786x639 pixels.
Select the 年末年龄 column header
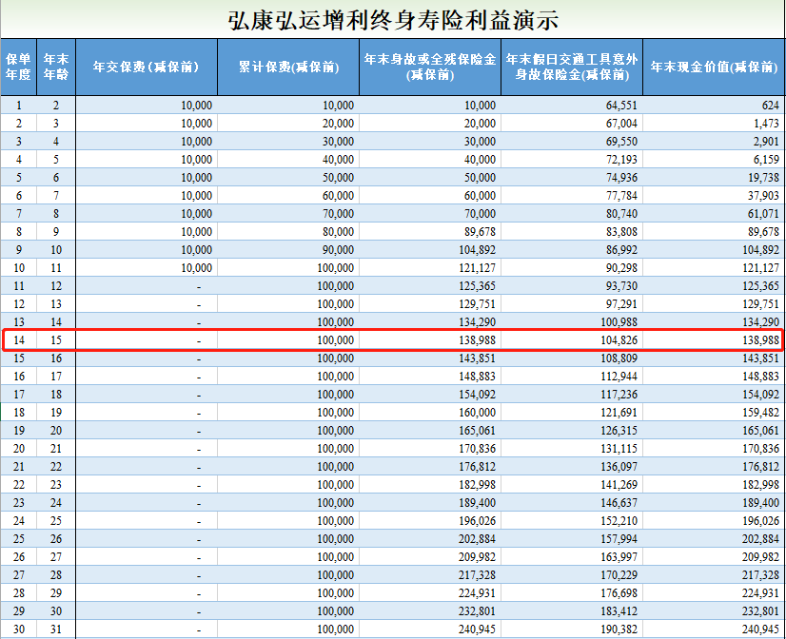pyautogui.click(x=56, y=67)
